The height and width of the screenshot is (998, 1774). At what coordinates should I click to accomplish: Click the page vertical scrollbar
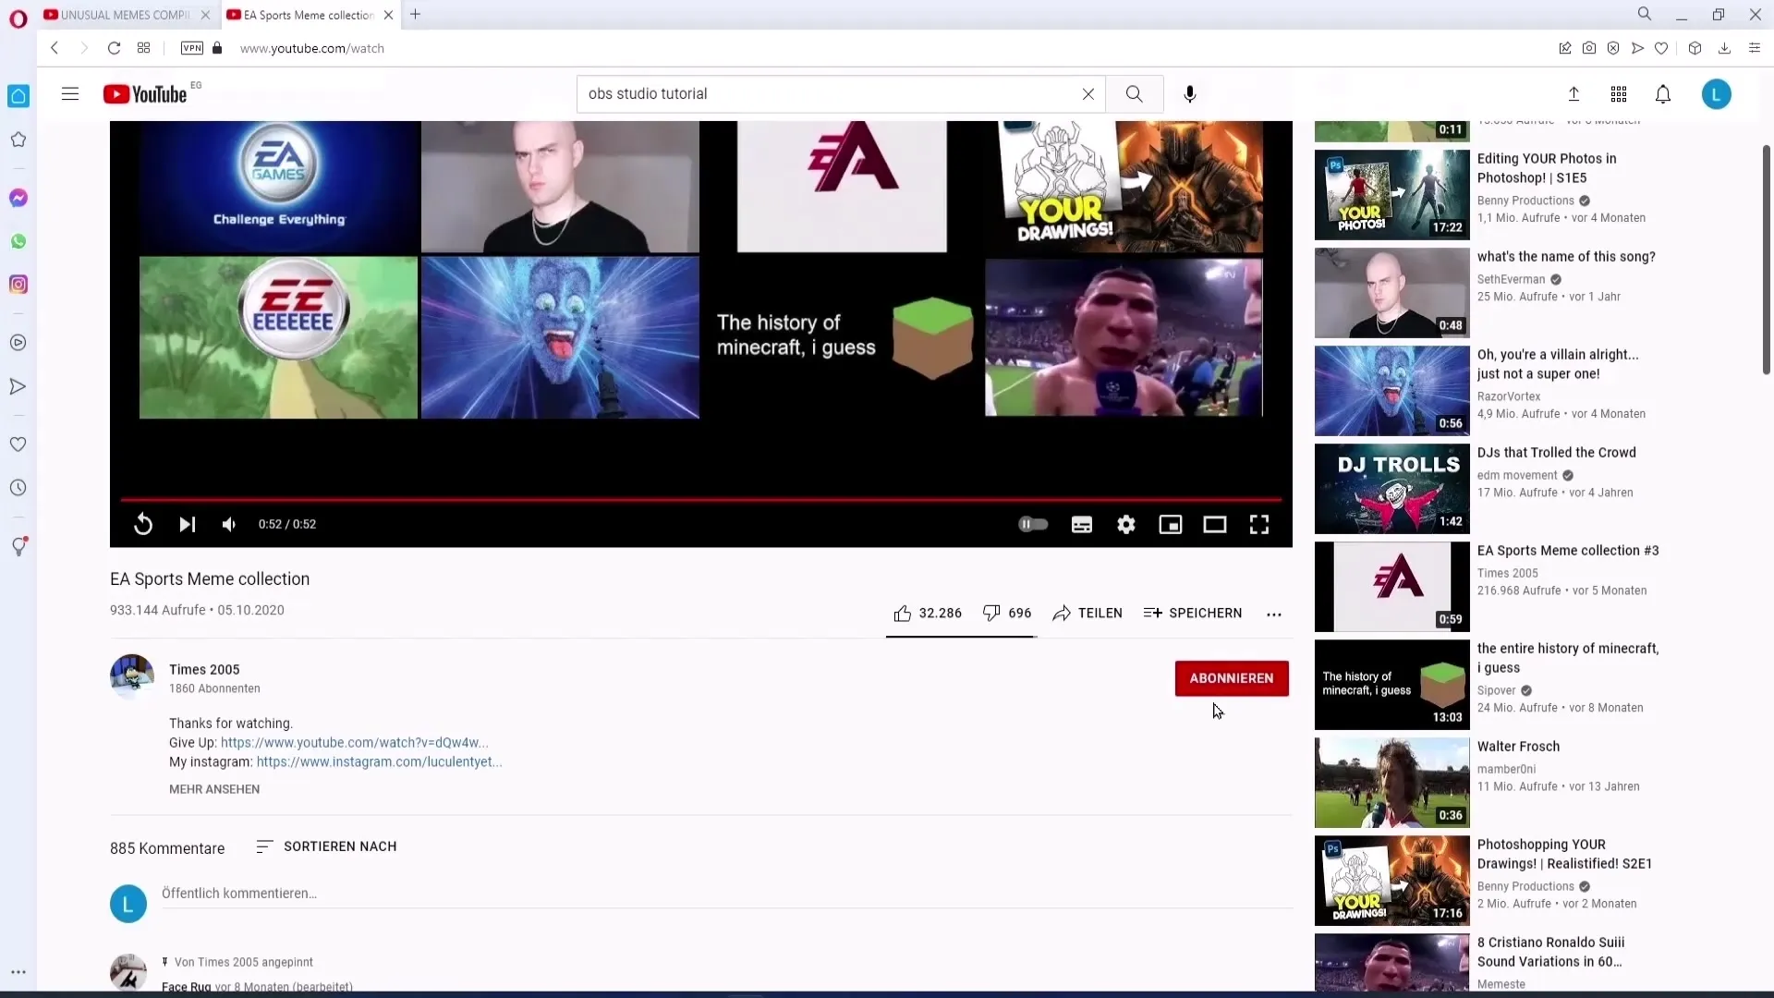(1766, 259)
